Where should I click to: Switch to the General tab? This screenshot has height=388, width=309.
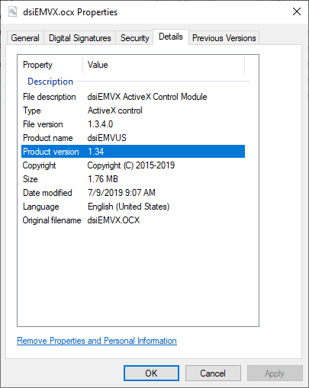click(x=25, y=38)
